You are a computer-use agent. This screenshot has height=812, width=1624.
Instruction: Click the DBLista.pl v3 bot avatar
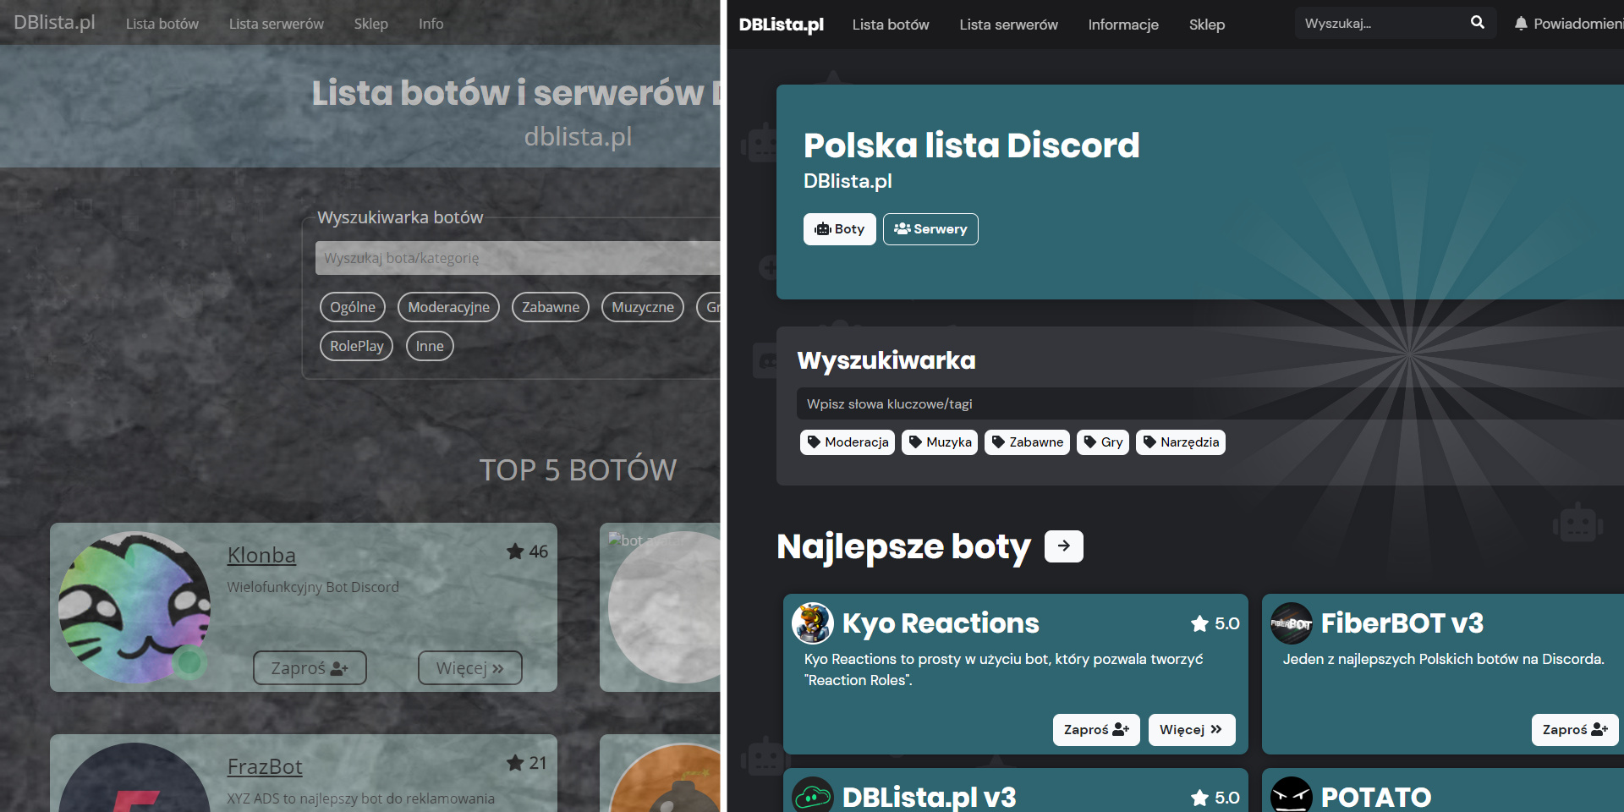click(x=813, y=795)
